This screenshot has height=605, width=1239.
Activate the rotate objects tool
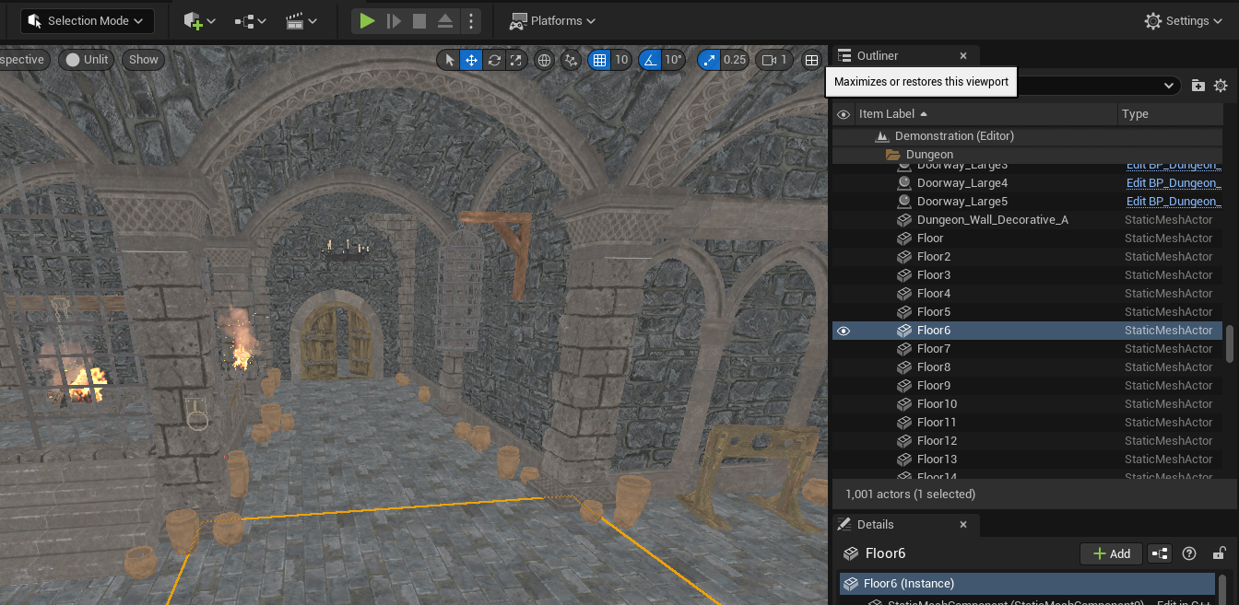click(494, 60)
